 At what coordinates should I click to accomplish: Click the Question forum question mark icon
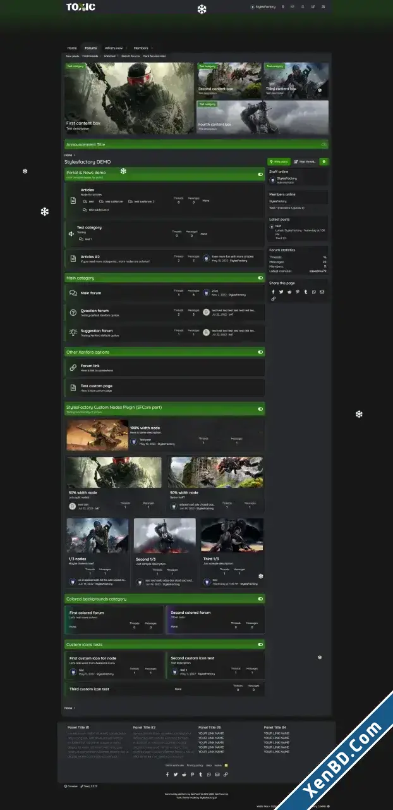click(73, 313)
